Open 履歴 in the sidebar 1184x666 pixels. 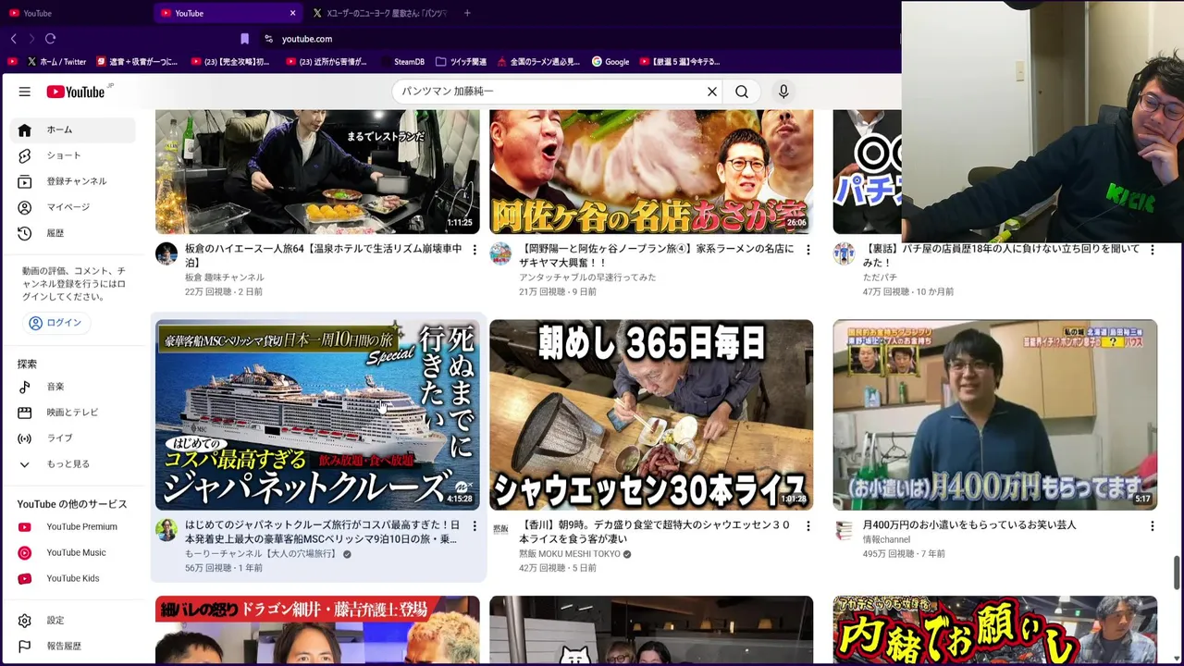pyautogui.click(x=72, y=233)
